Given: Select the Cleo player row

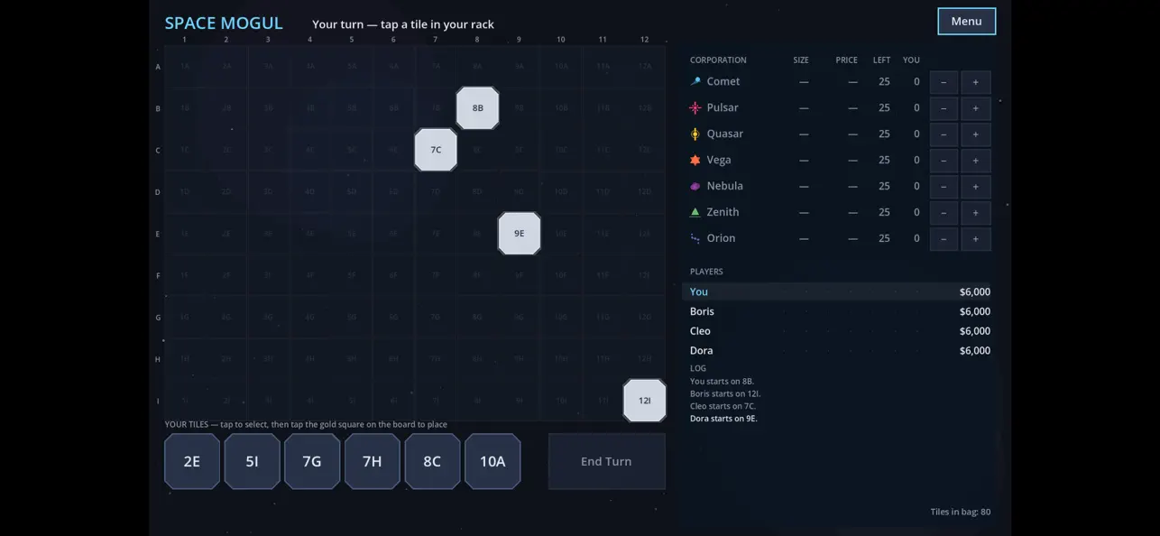Looking at the screenshot, I should (840, 331).
